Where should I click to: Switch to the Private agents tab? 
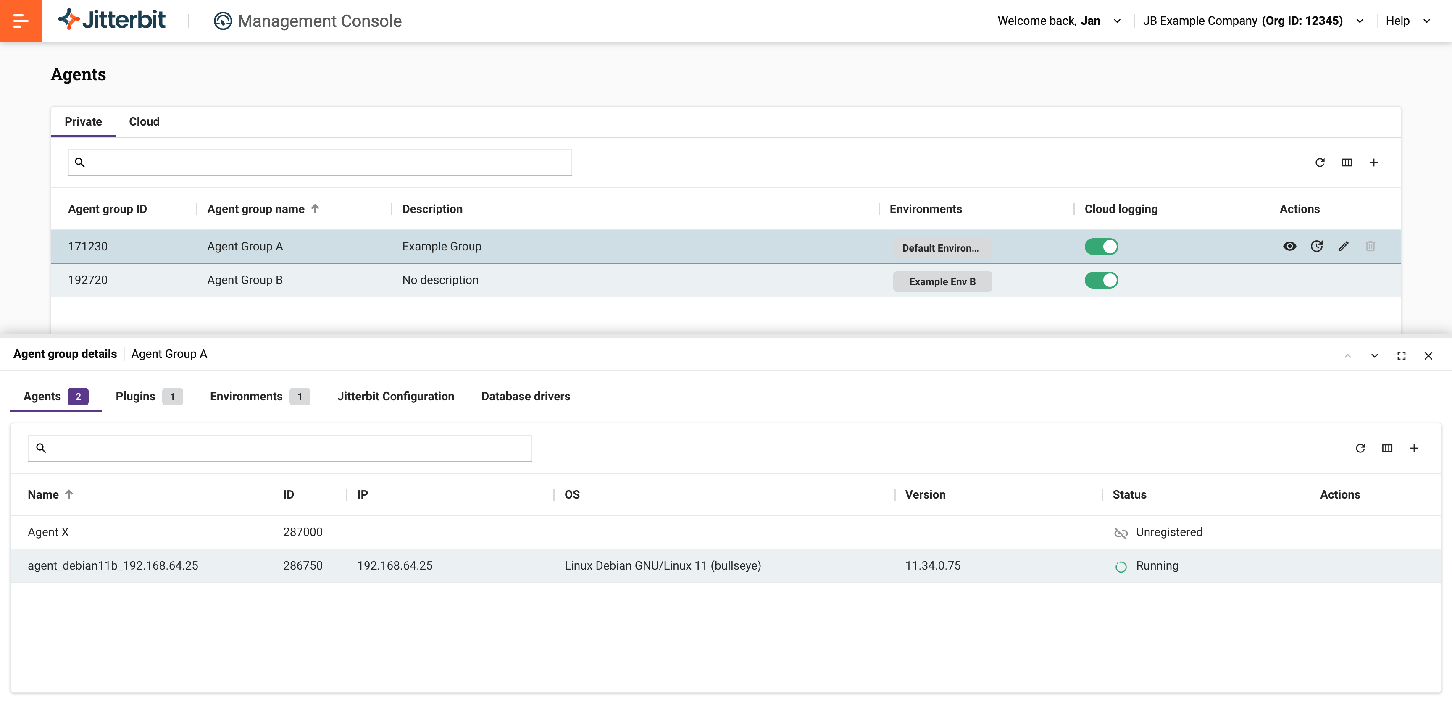click(84, 122)
